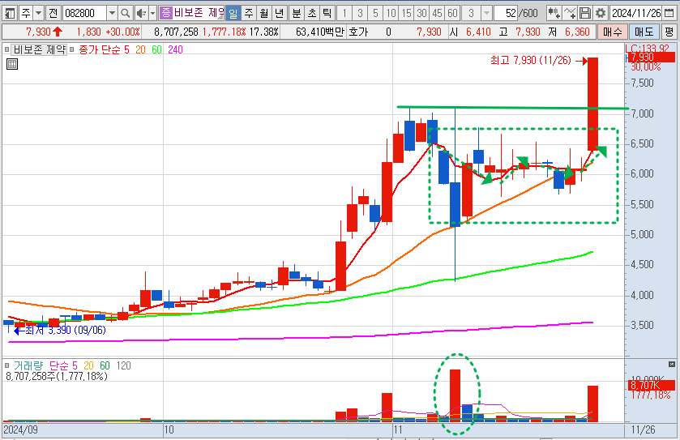Choose the 10 interval button
The image size is (680, 440).
(x=391, y=14)
